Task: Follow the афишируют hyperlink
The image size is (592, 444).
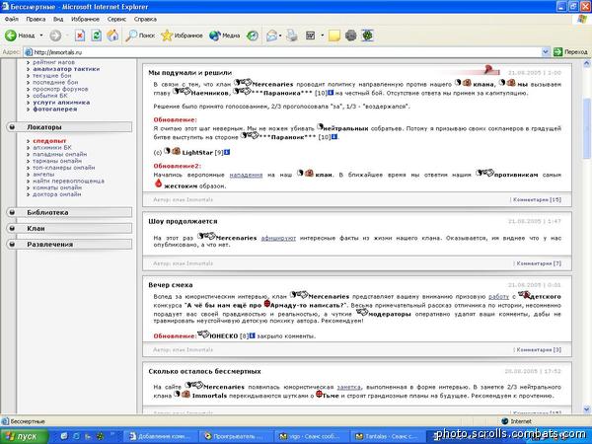Action: 278,238
